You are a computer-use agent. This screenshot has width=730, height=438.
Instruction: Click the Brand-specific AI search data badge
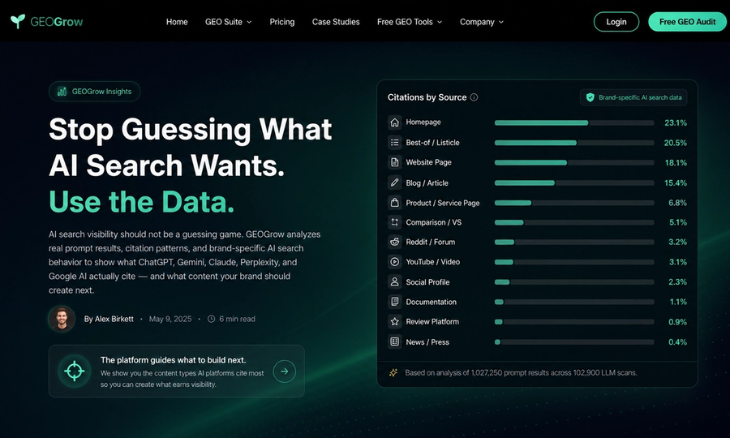633,97
